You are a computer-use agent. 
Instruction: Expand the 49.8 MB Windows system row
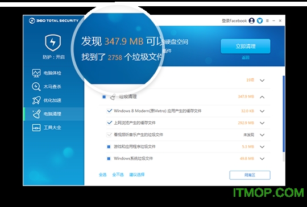pyautogui.click(x=262, y=159)
